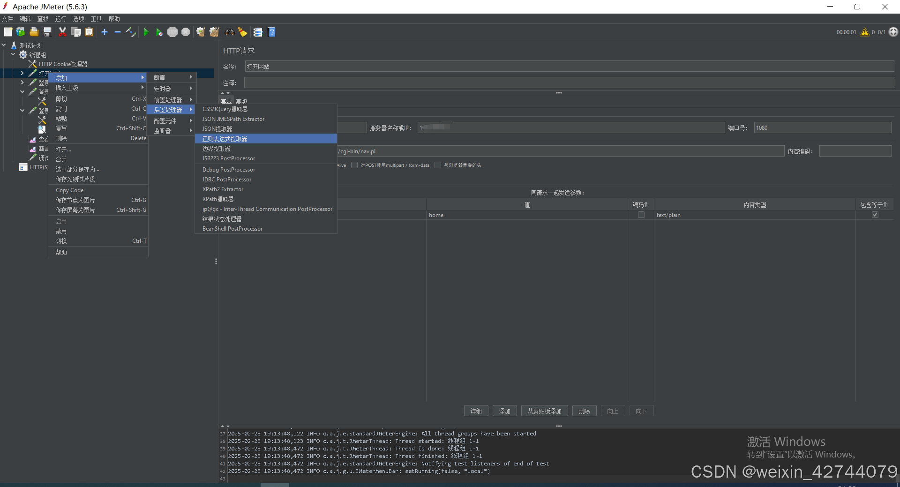Choose JSON JMESPath Extractor
The height and width of the screenshot is (487, 900).
(x=266, y=119)
